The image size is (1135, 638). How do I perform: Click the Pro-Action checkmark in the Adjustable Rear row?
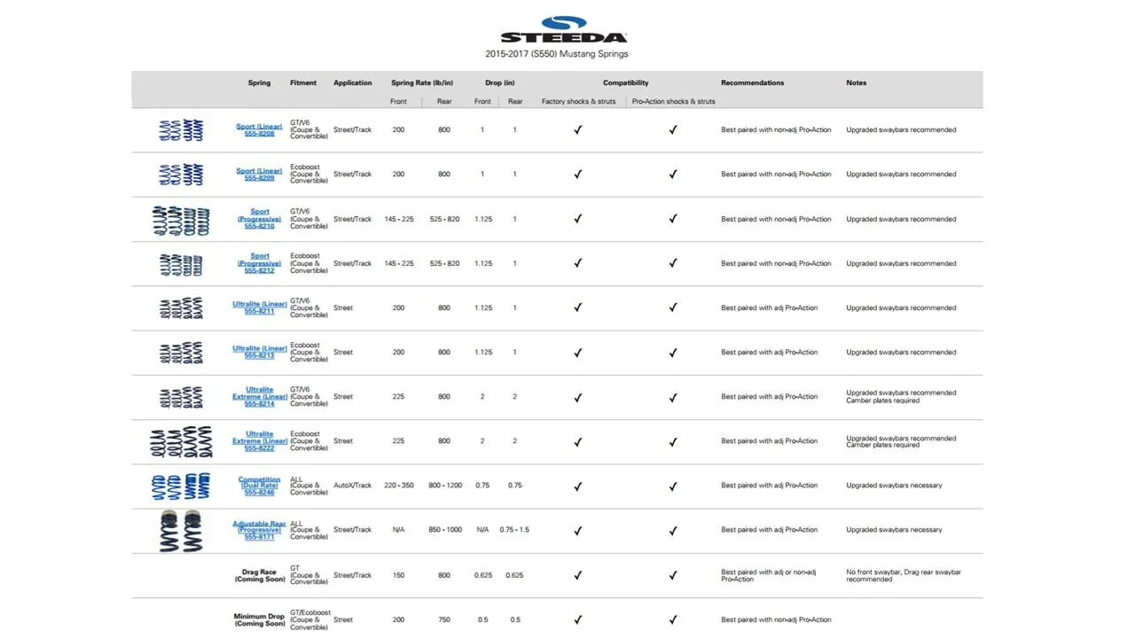(673, 531)
